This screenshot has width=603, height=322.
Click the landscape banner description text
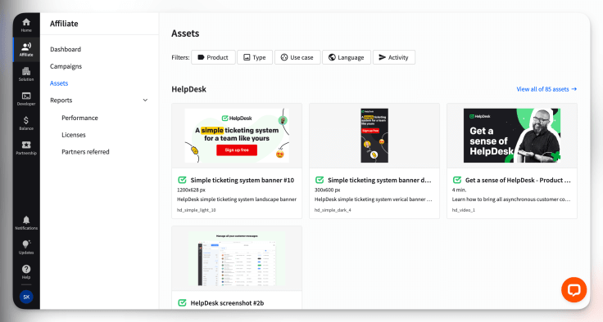(237, 199)
